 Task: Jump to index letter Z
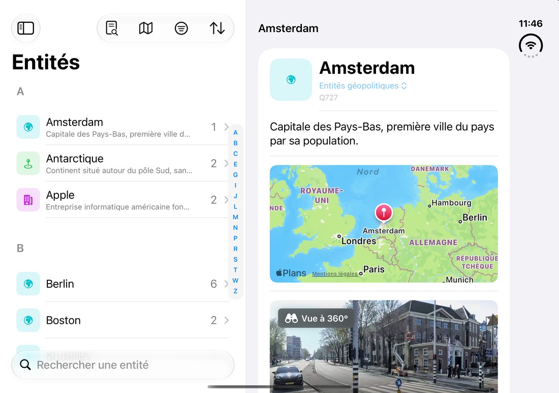[235, 291]
